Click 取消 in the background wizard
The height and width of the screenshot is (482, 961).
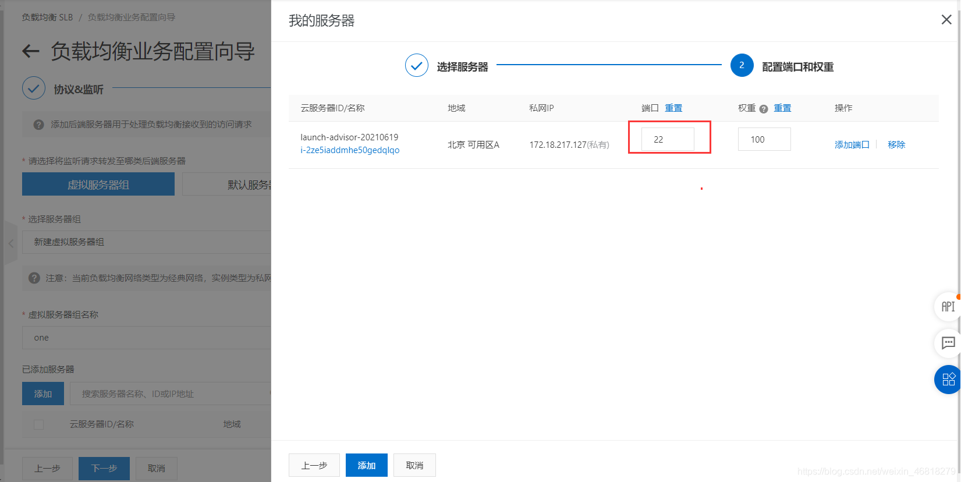[156, 468]
